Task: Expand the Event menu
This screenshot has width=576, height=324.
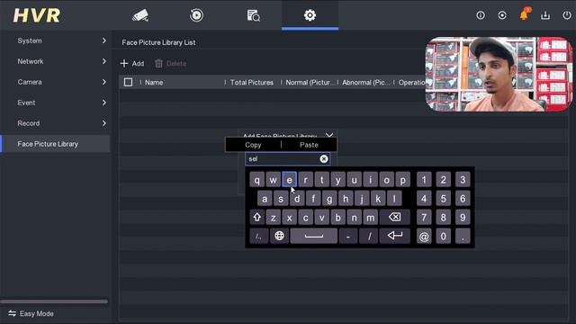Action: point(55,103)
